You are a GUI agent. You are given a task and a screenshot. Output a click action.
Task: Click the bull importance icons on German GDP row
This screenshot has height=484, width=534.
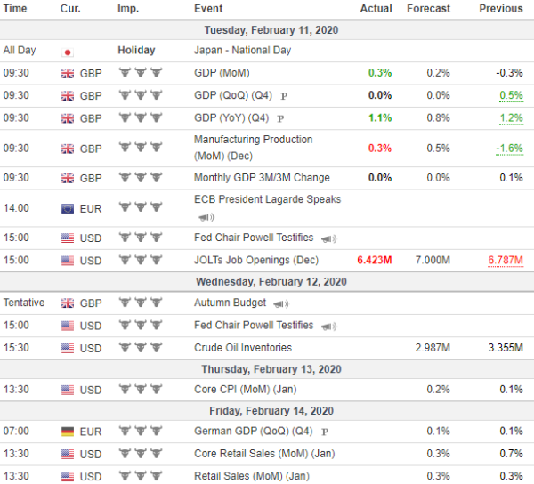[x=141, y=432]
